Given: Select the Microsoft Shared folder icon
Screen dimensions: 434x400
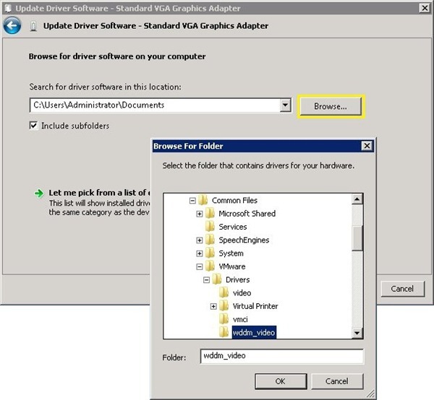Looking at the screenshot, I should (210, 213).
